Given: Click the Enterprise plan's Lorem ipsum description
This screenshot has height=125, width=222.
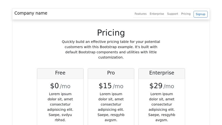Looking at the screenshot, I should (x=162, y=107).
